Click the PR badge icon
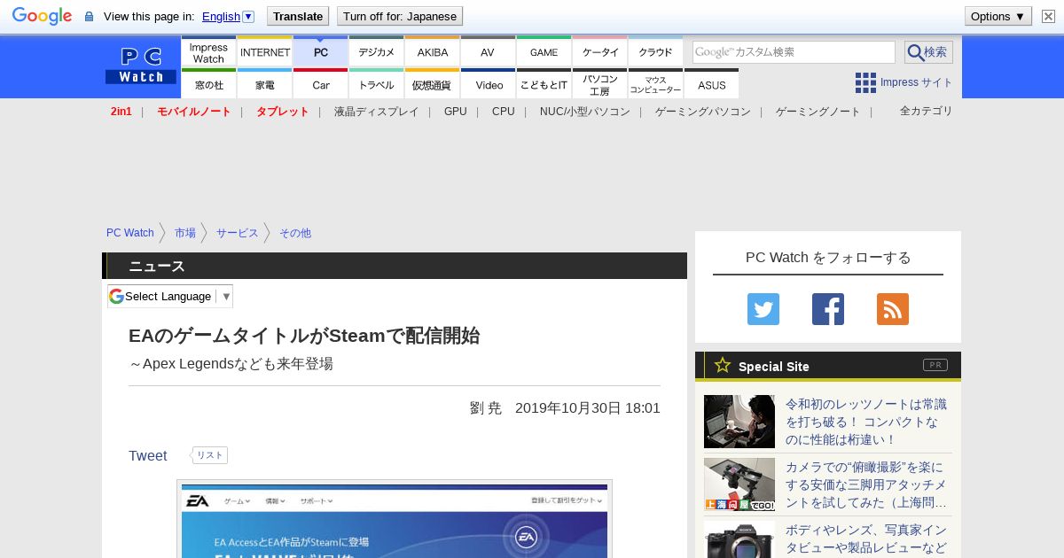The image size is (1064, 558). [935, 365]
